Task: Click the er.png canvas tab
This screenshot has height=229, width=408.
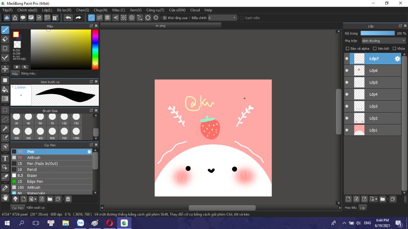Action: pos(161,26)
